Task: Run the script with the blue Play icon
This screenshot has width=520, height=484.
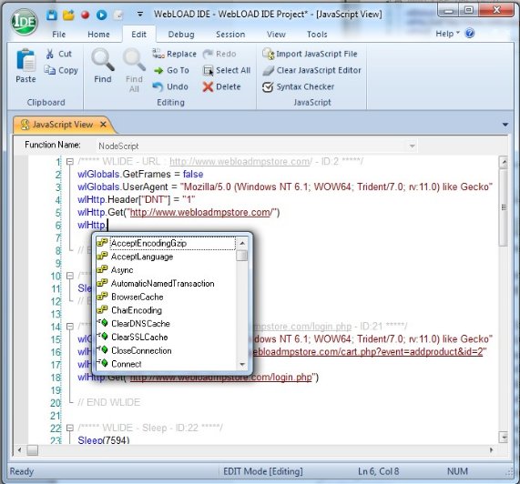Action: coord(101,15)
